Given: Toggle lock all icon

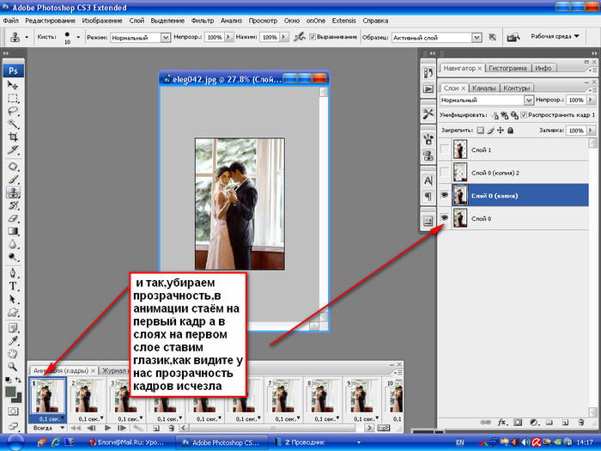Looking at the screenshot, I should point(510,131).
